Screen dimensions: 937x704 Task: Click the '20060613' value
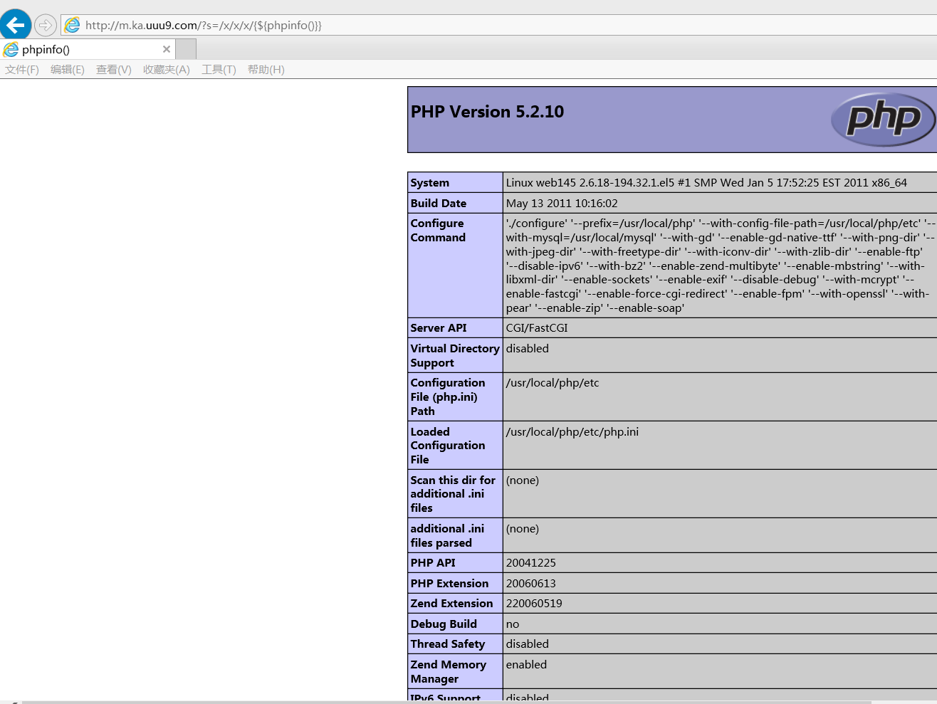click(531, 584)
